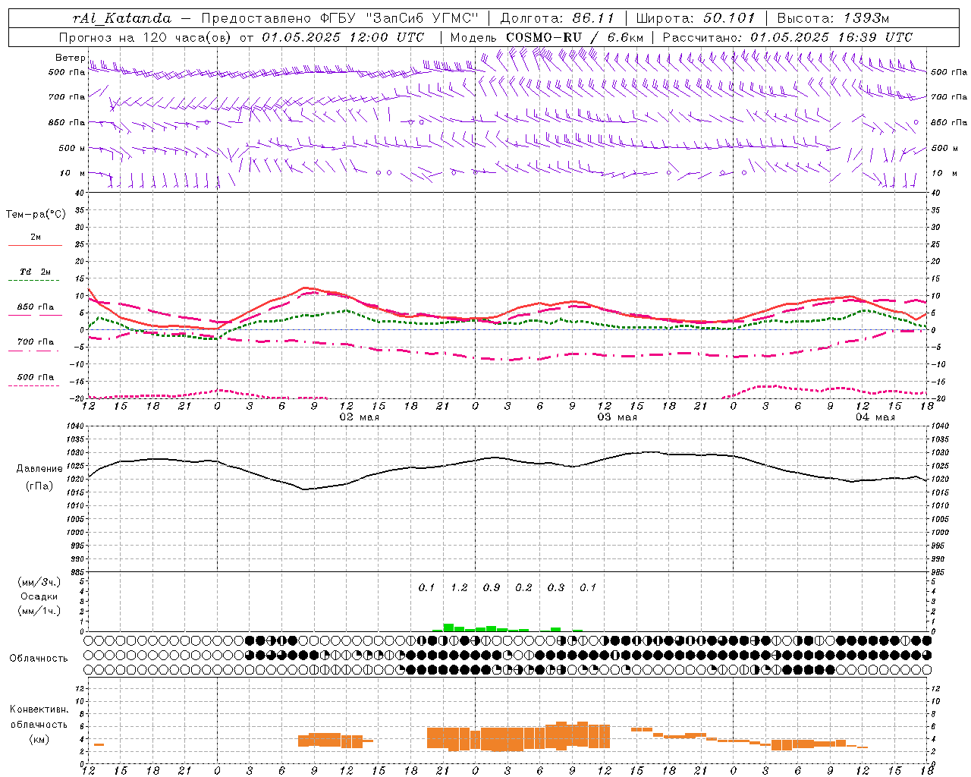
Task: Click the '02 мая' date label
Action: click(360, 417)
